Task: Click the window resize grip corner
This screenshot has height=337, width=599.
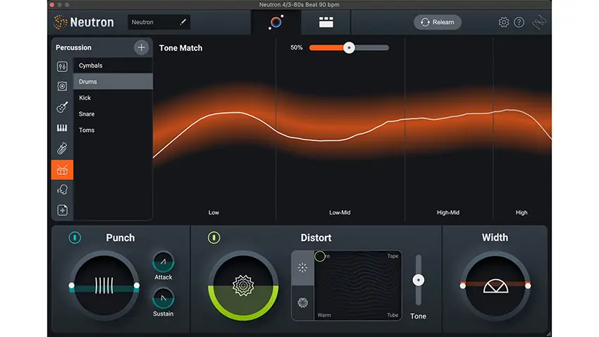Action: point(548,333)
